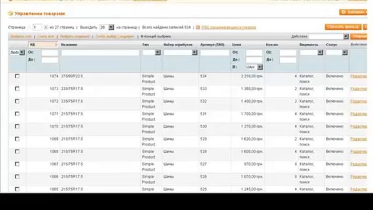Screen dimensions: 373x210
Task: Click the page number input field
Action: pos(37,27)
